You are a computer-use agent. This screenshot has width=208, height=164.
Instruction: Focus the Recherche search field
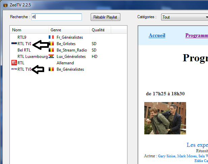coord(57,17)
